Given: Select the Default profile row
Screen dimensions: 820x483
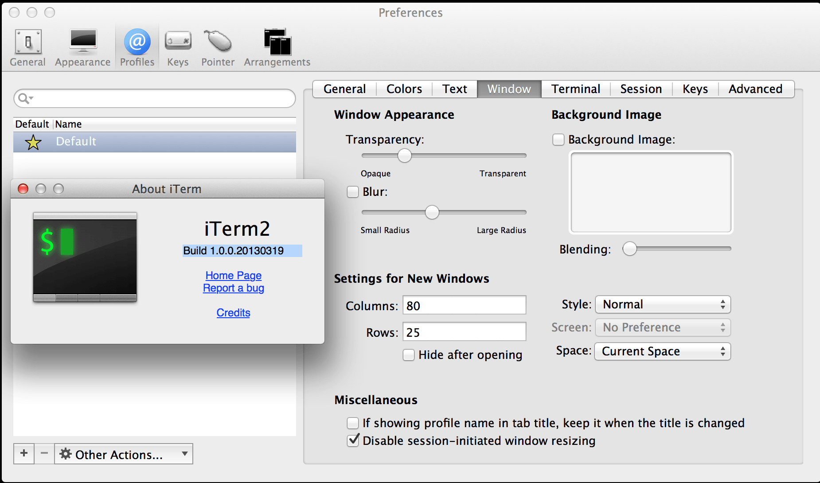Looking at the screenshot, I should click(155, 142).
